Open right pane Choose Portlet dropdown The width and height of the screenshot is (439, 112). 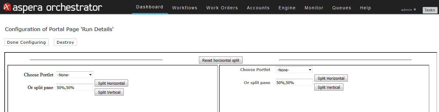coord(294,70)
